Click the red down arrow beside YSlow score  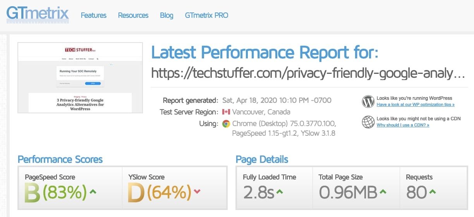(197, 191)
